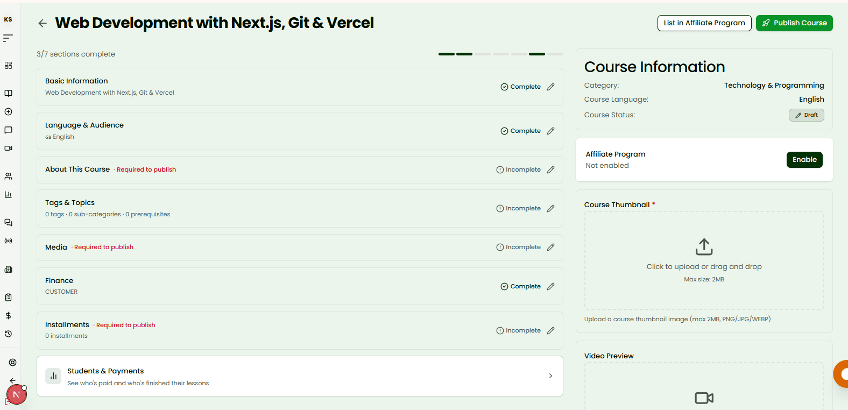Click the Course Thumbnail upload drop zone text
Image resolution: width=848 pixels, height=410 pixels.
(x=704, y=267)
